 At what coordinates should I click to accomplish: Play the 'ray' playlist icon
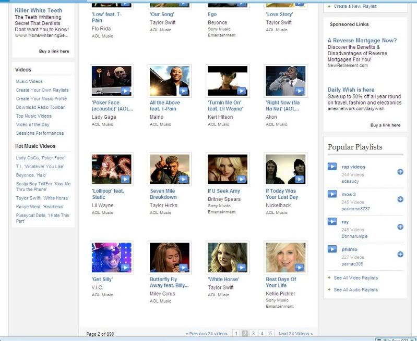tap(332, 222)
